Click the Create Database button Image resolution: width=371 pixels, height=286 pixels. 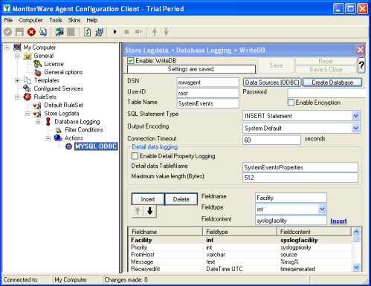coord(332,82)
